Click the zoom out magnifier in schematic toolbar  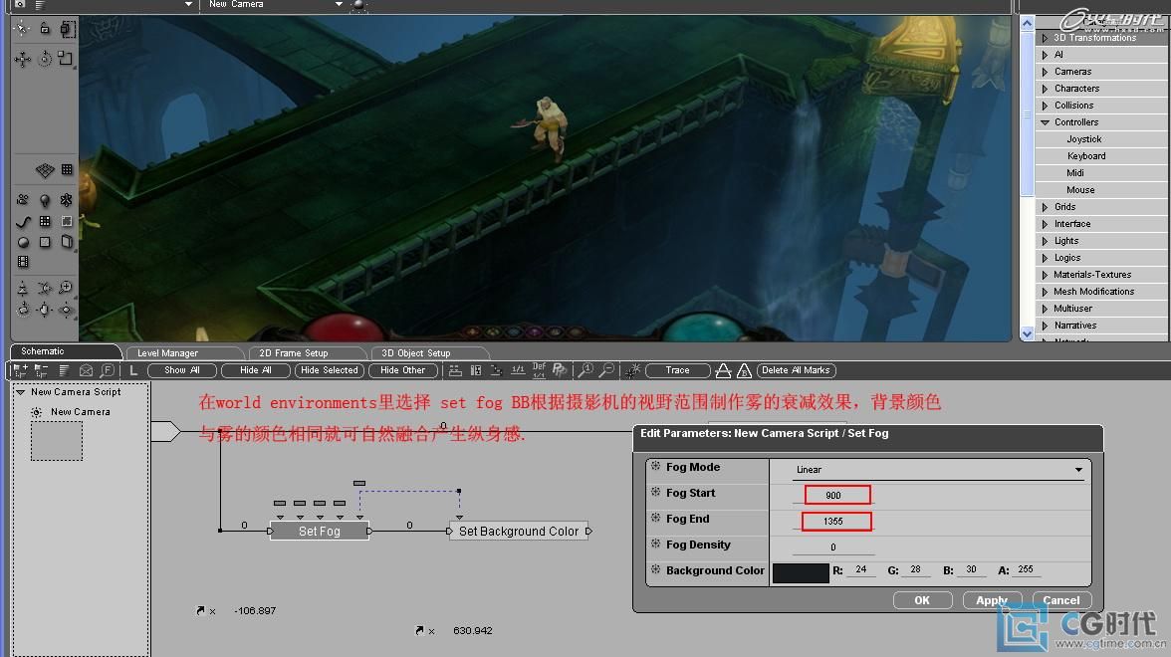[607, 369]
